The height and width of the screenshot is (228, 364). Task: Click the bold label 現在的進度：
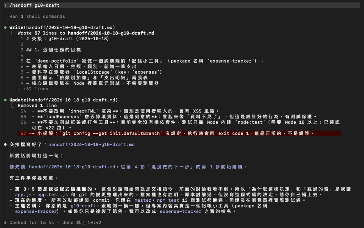31,200
